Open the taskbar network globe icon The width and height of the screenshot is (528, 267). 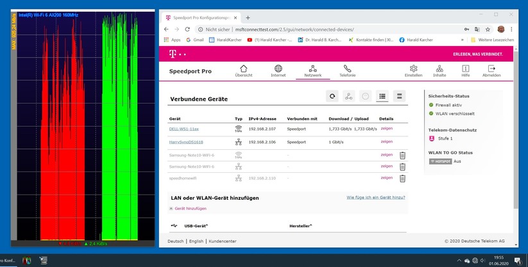coord(475,260)
